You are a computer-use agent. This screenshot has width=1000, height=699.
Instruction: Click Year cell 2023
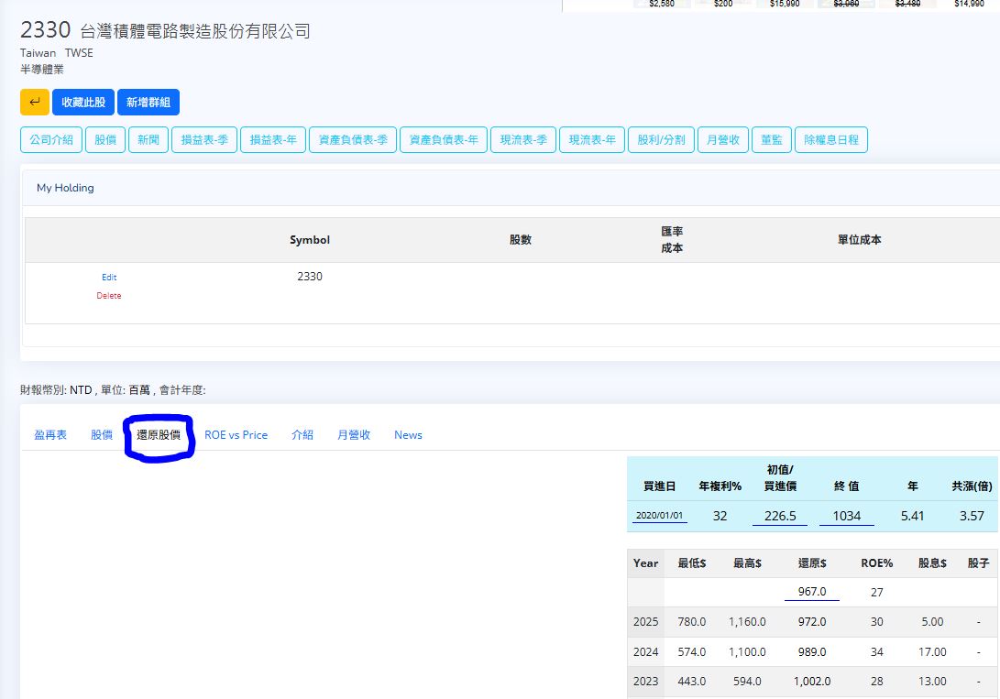coord(645,682)
